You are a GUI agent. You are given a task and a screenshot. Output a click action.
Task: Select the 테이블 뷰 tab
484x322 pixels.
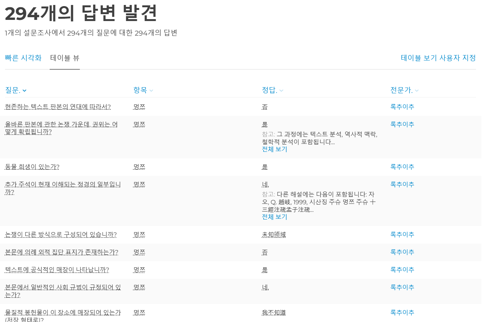[65, 58]
